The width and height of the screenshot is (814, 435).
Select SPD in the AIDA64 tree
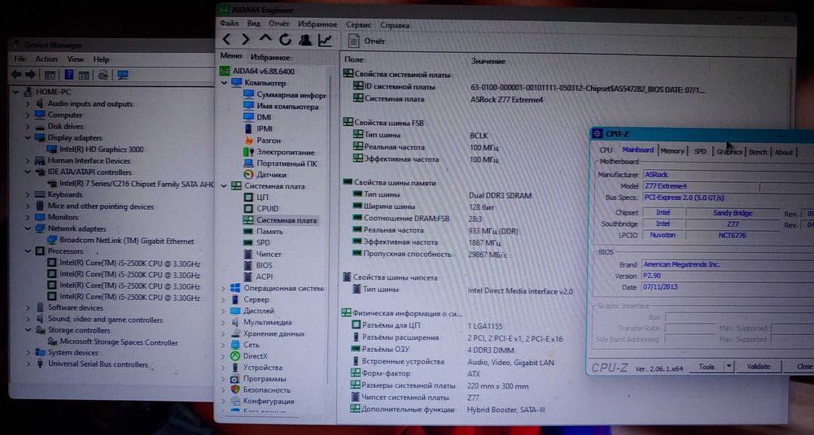(256, 242)
